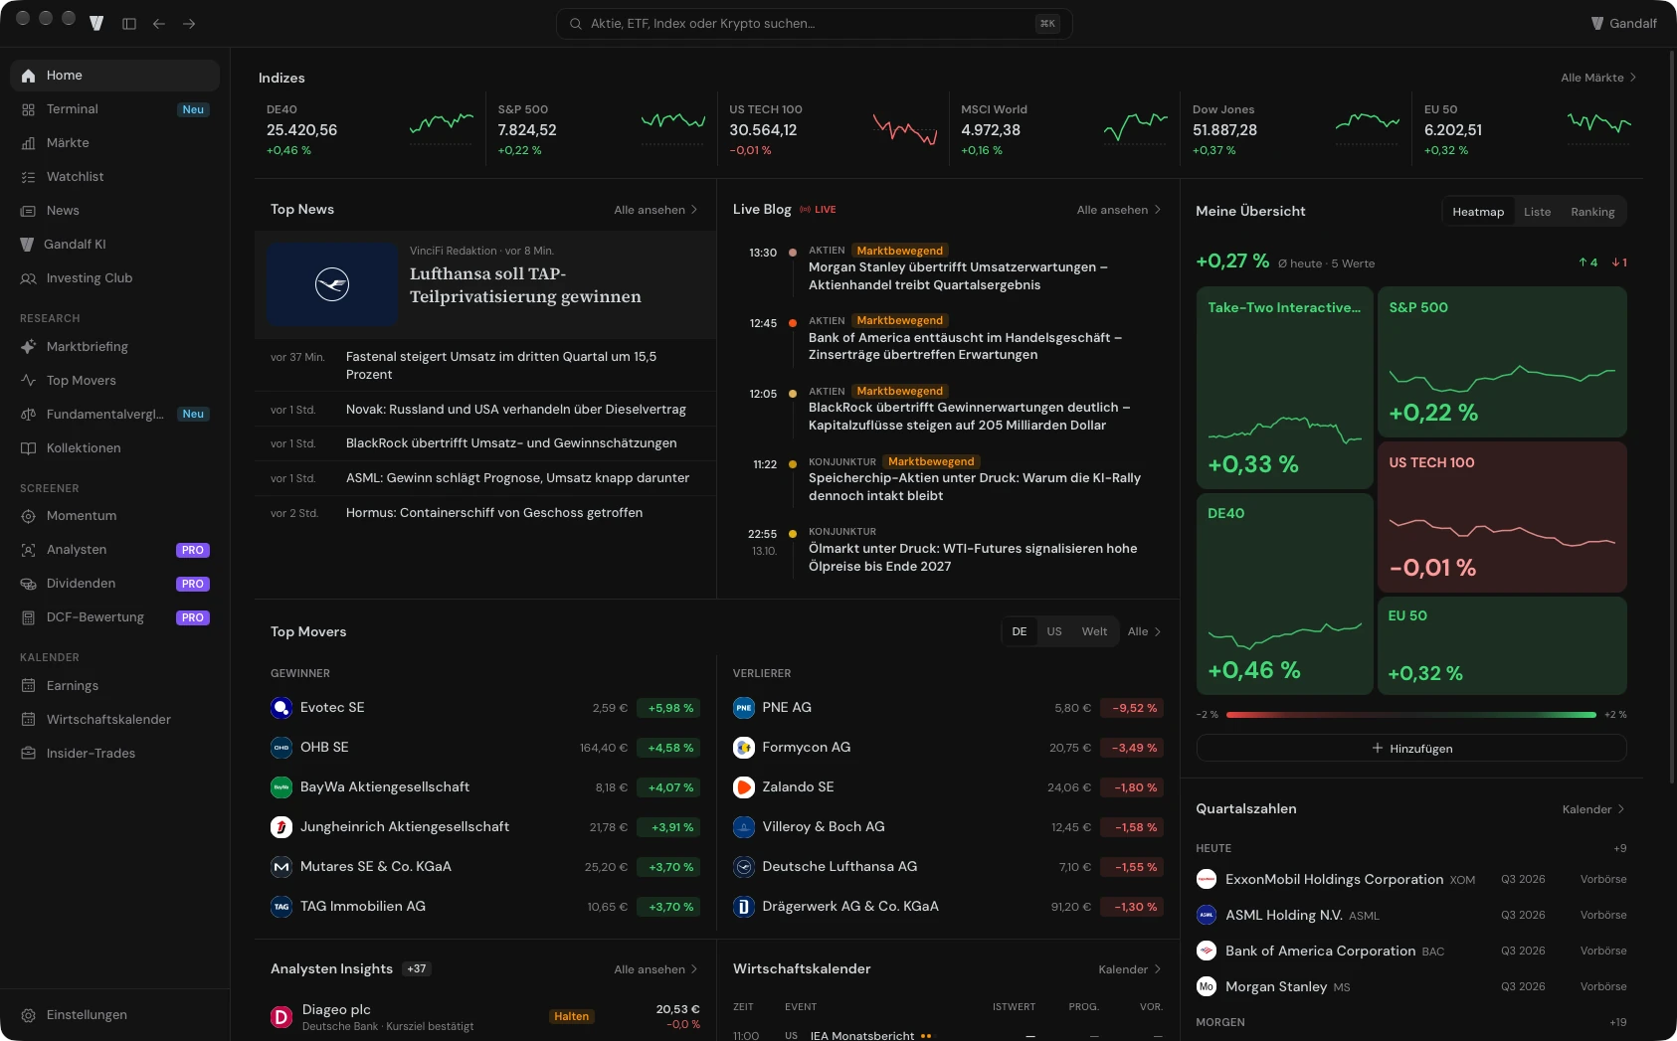
Task: Open the Morgan Stanley MS earnings row
Action: (1411, 987)
